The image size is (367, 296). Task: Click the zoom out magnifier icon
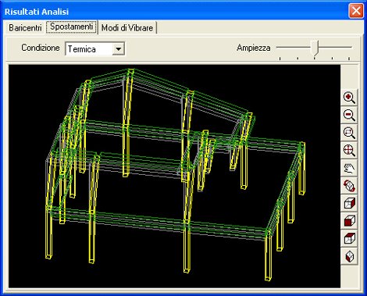(349, 115)
